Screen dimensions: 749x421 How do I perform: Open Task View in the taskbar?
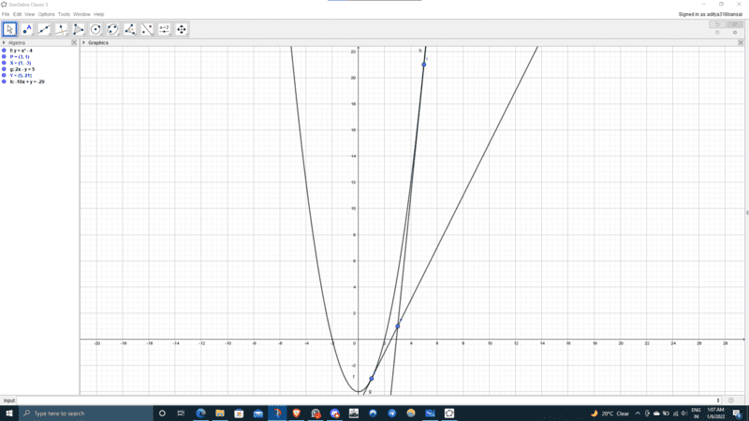tap(181, 414)
